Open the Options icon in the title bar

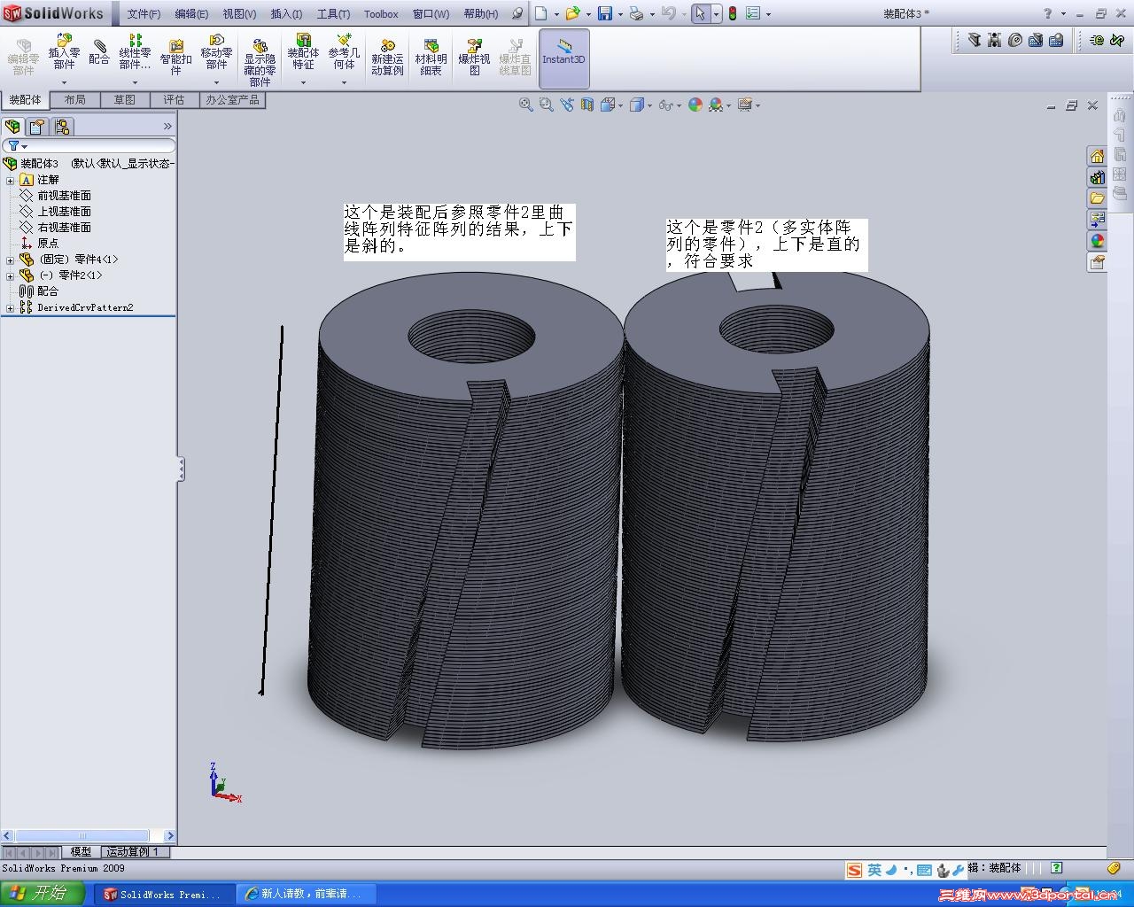point(753,13)
